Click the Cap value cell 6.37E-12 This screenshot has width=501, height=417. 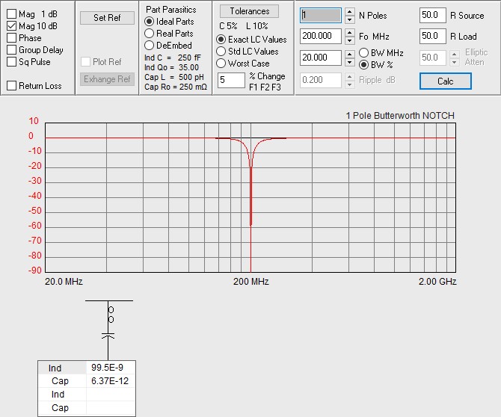111,381
